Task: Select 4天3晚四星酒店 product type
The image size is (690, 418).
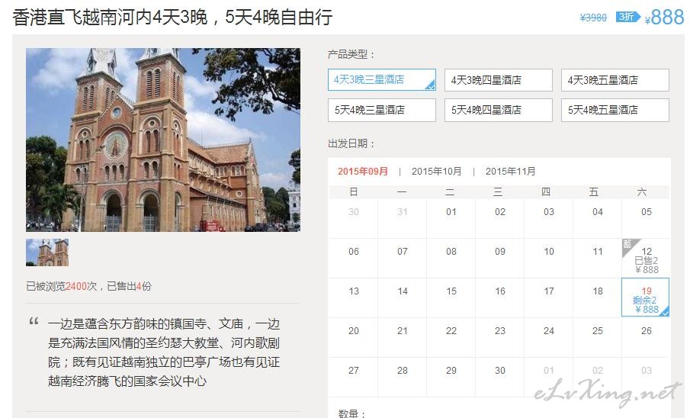Action: coord(498,80)
